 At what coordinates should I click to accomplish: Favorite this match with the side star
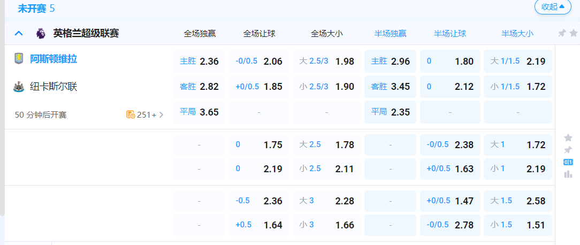pyautogui.click(x=568, y=137)
